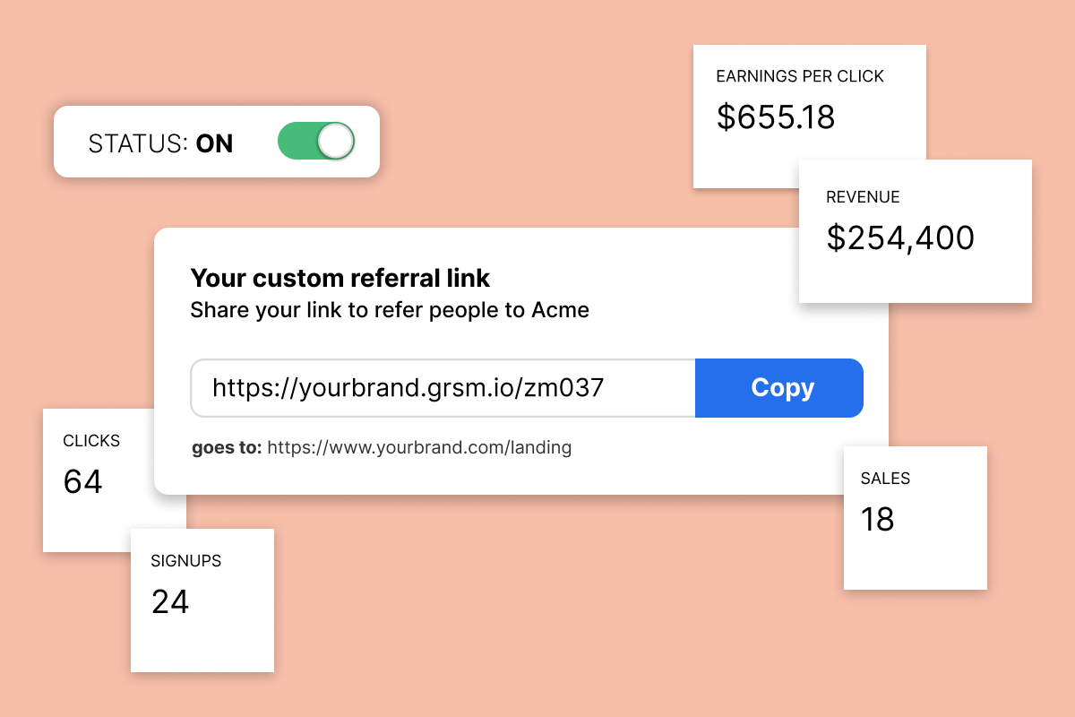Image resolution: width=1075 pixels, height=717 pixels.
Task: Select the Your custom referral link heading
Action: click(x=339, y=278)
